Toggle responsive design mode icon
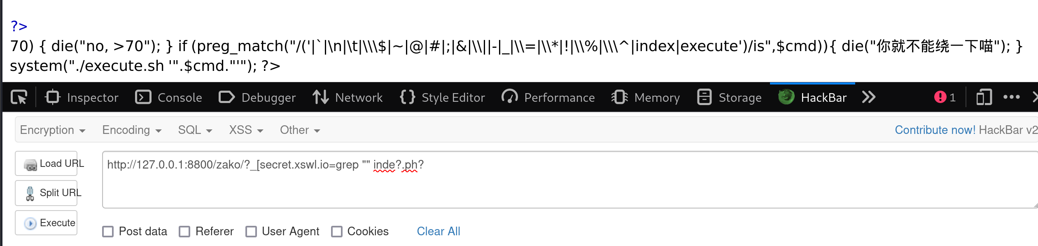Viewport: 1038px width, 246px height. point(984,98)
